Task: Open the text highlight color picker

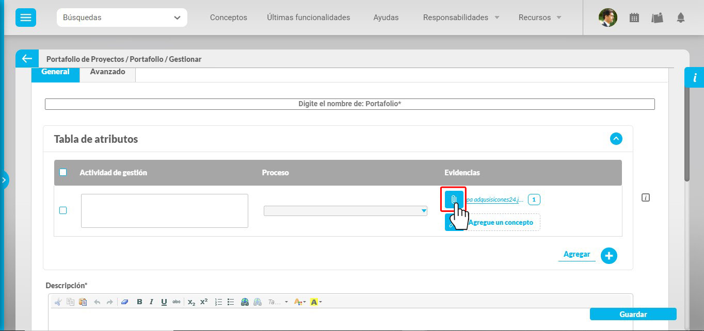Action: tap(316, 302)
